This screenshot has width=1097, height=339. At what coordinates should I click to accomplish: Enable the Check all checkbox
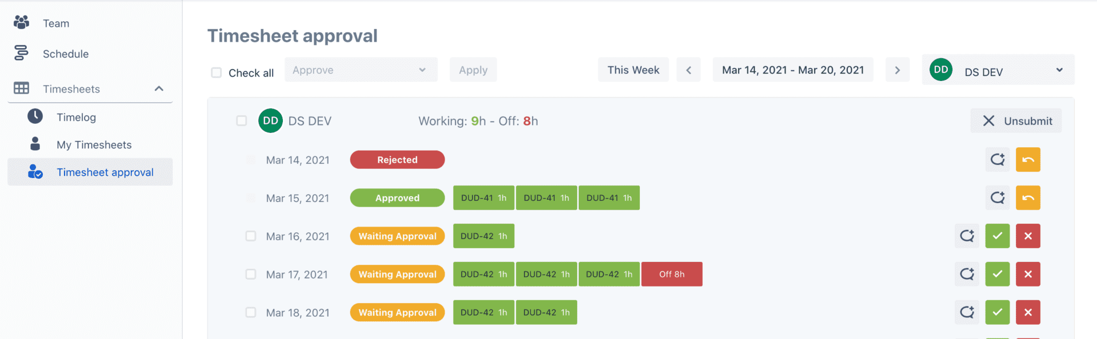217,72
